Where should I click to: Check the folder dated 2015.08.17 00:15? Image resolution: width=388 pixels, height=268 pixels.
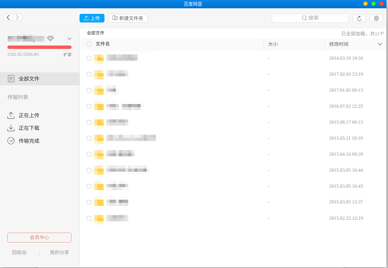point(89,122)
